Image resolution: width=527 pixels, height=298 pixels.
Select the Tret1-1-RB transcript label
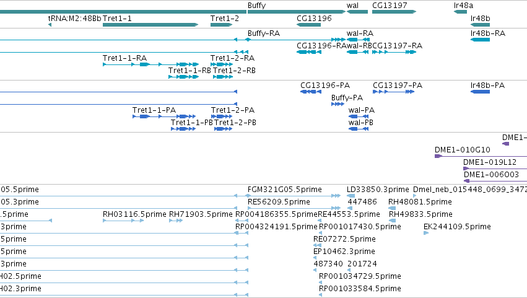click(x=189, y=71)
